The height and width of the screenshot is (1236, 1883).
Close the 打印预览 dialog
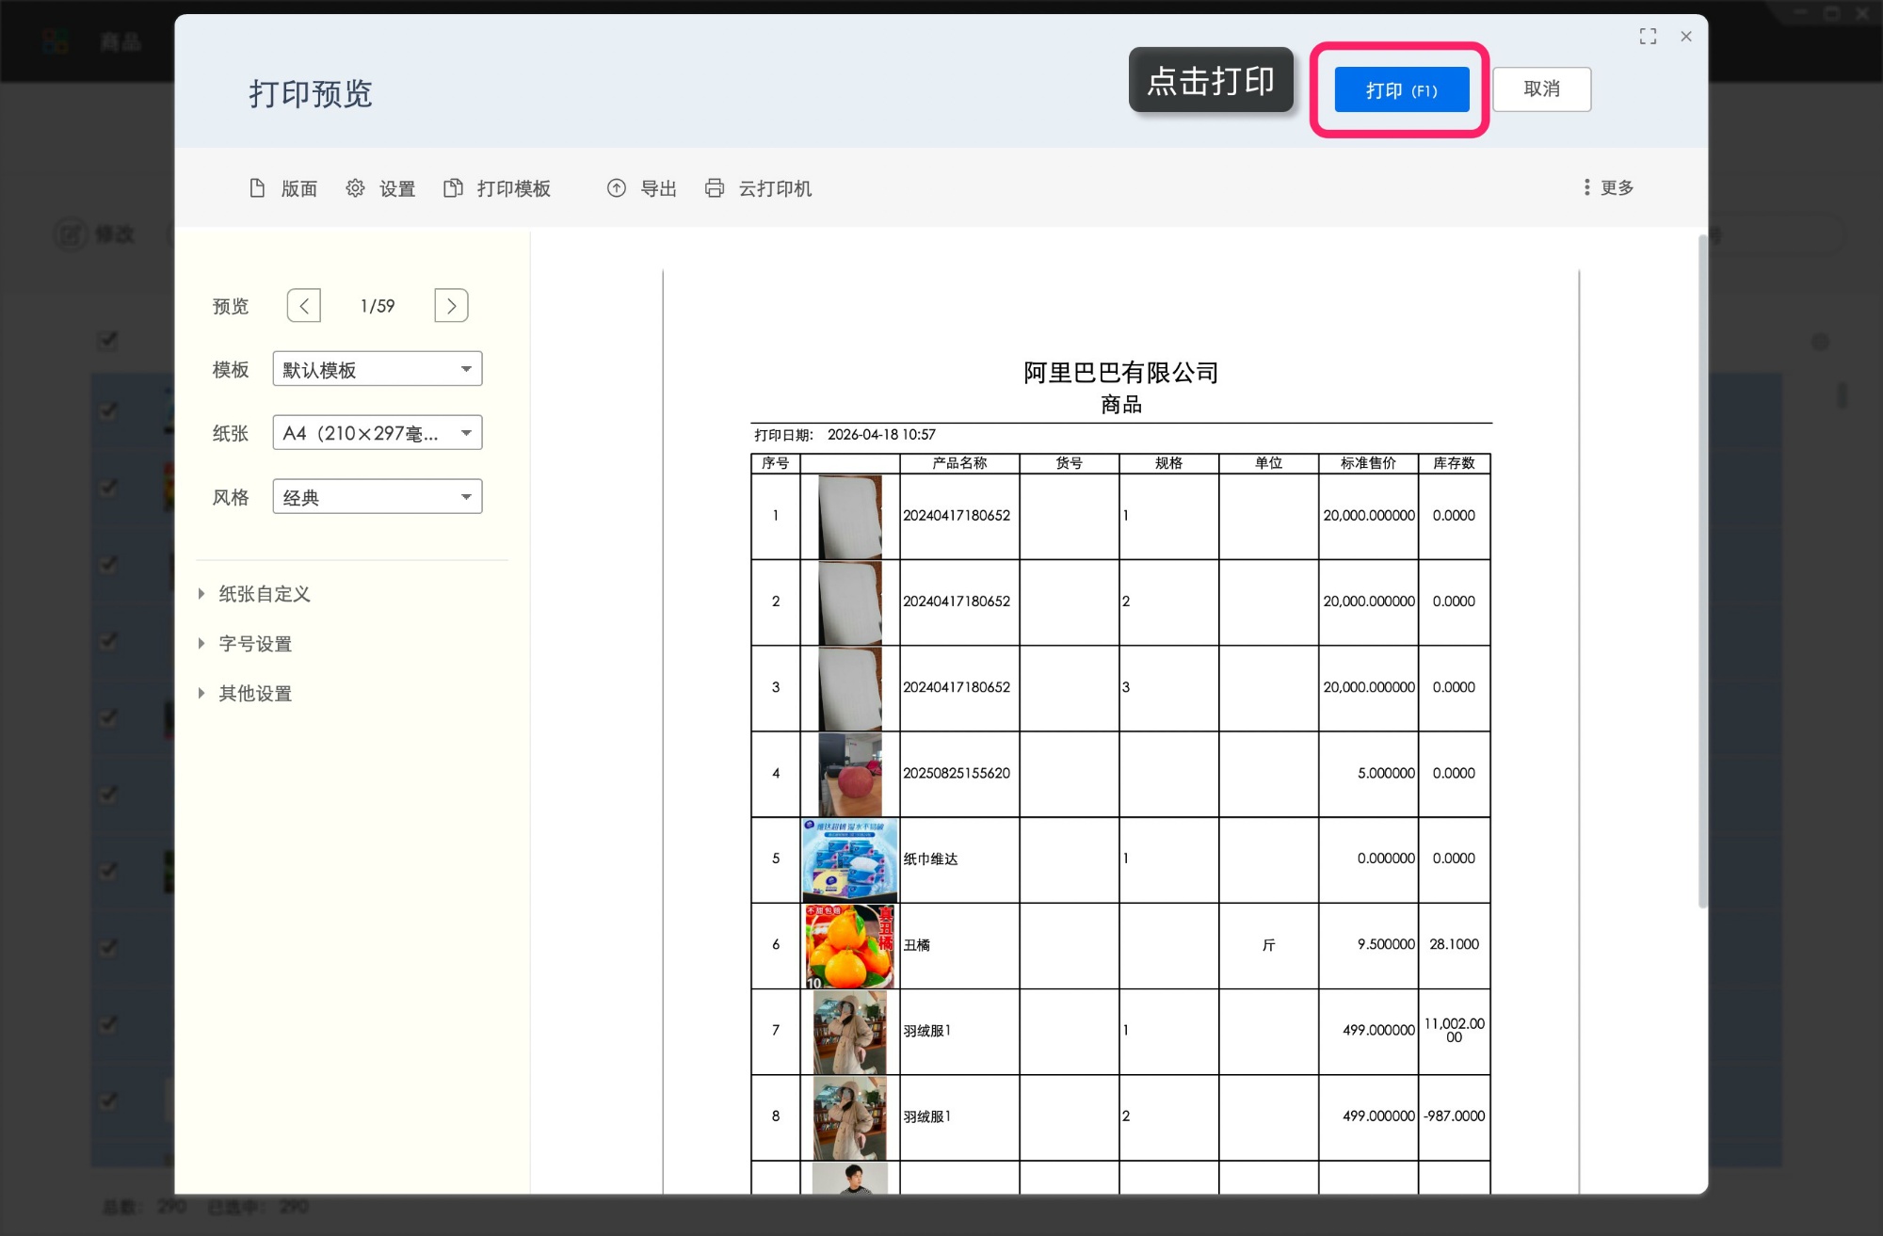point(1686,37)
